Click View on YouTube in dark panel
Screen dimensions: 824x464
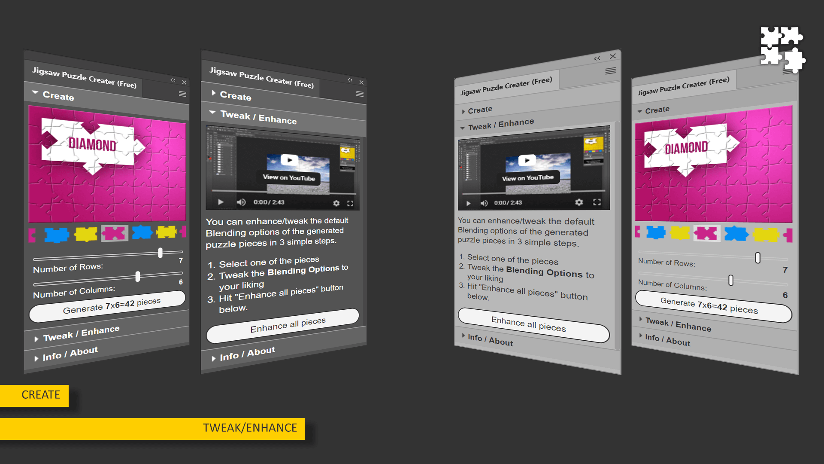click(x=289, y=177)
